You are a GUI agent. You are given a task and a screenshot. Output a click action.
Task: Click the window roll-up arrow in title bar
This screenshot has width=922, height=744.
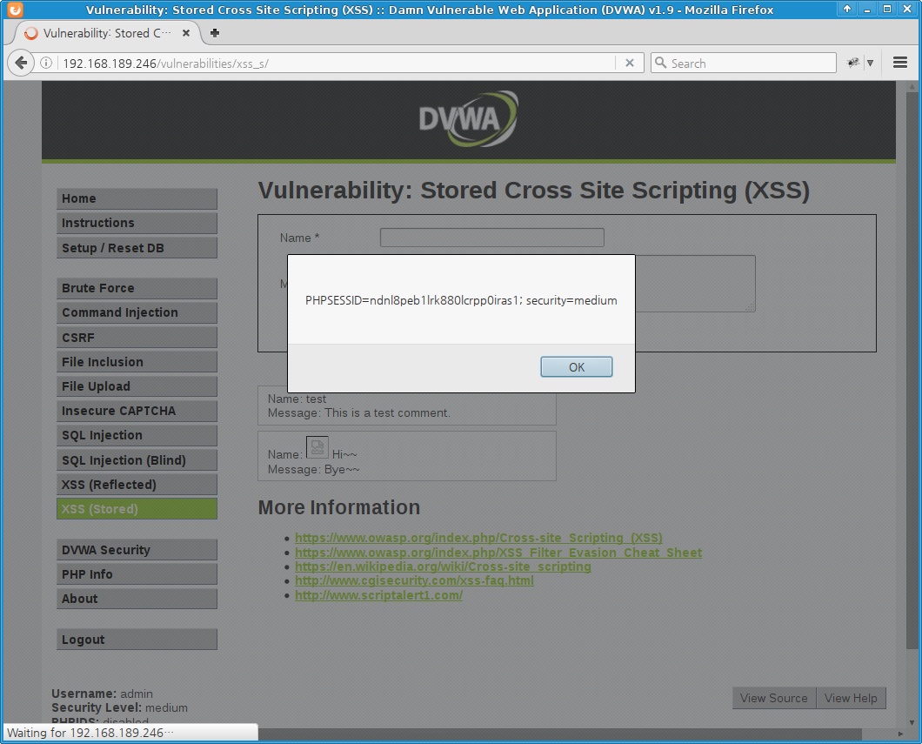click(846, 9)
